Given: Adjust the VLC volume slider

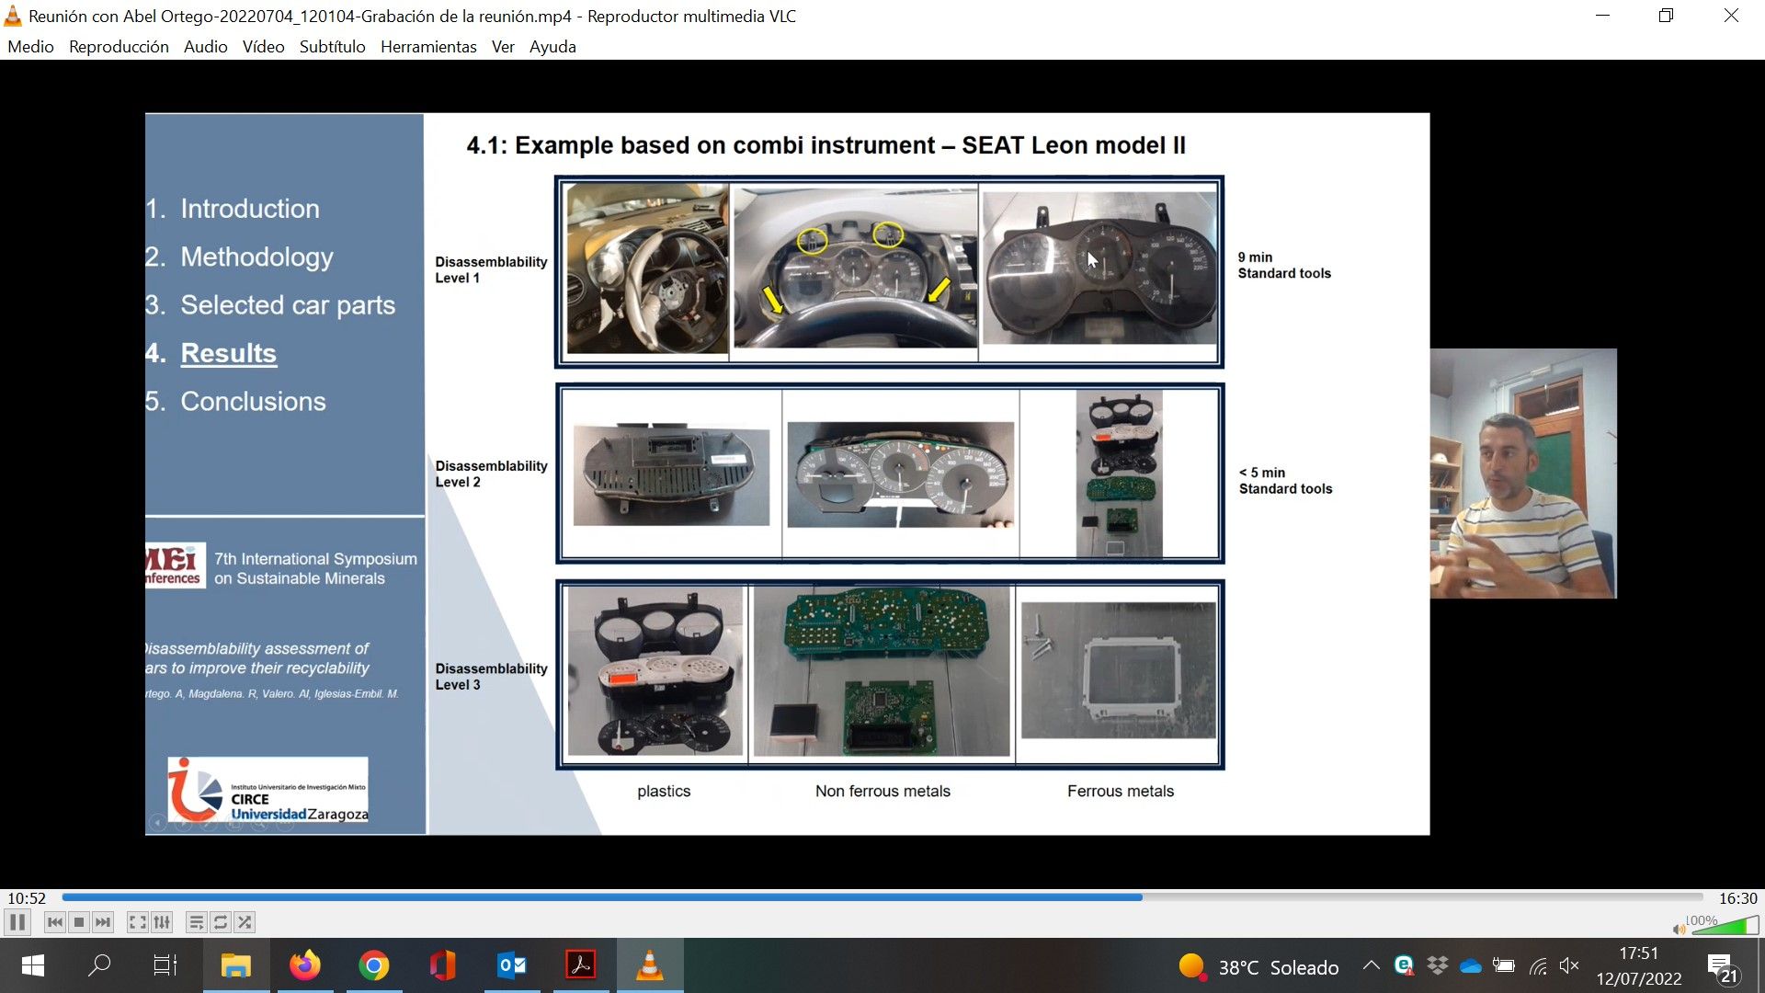Looking at the screenshot, I should (x=1725, y=925).
